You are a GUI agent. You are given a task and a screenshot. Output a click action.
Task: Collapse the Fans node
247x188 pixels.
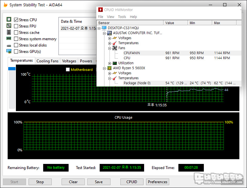[x=110, y=48]
